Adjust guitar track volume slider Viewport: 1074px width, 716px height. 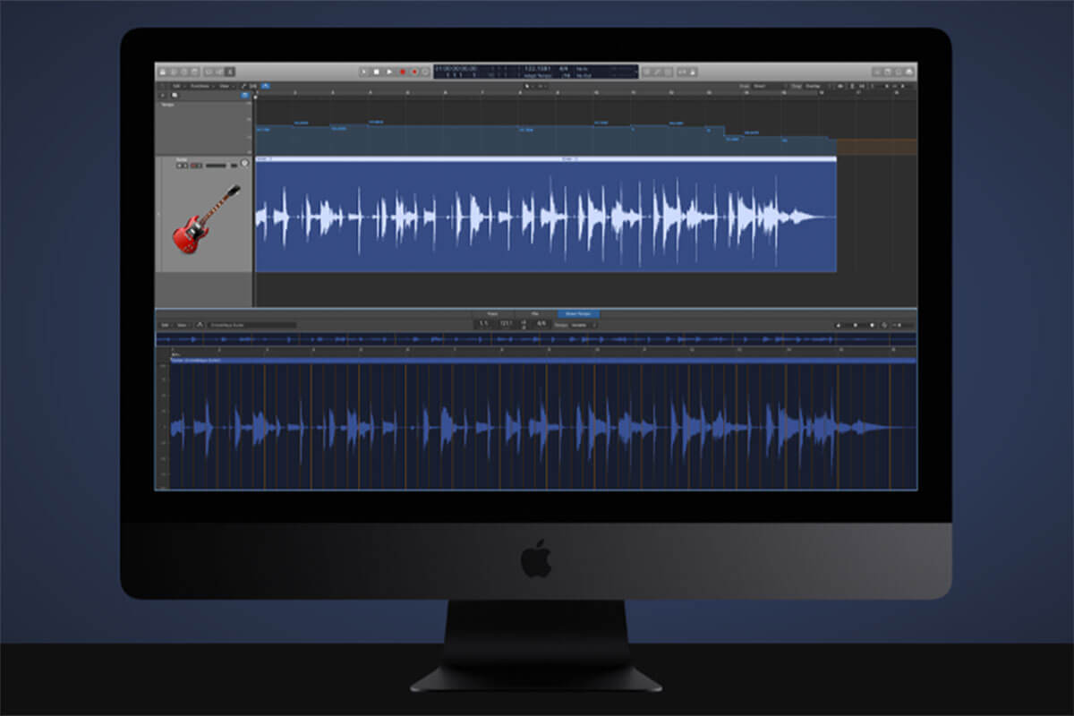coord(217,166)
